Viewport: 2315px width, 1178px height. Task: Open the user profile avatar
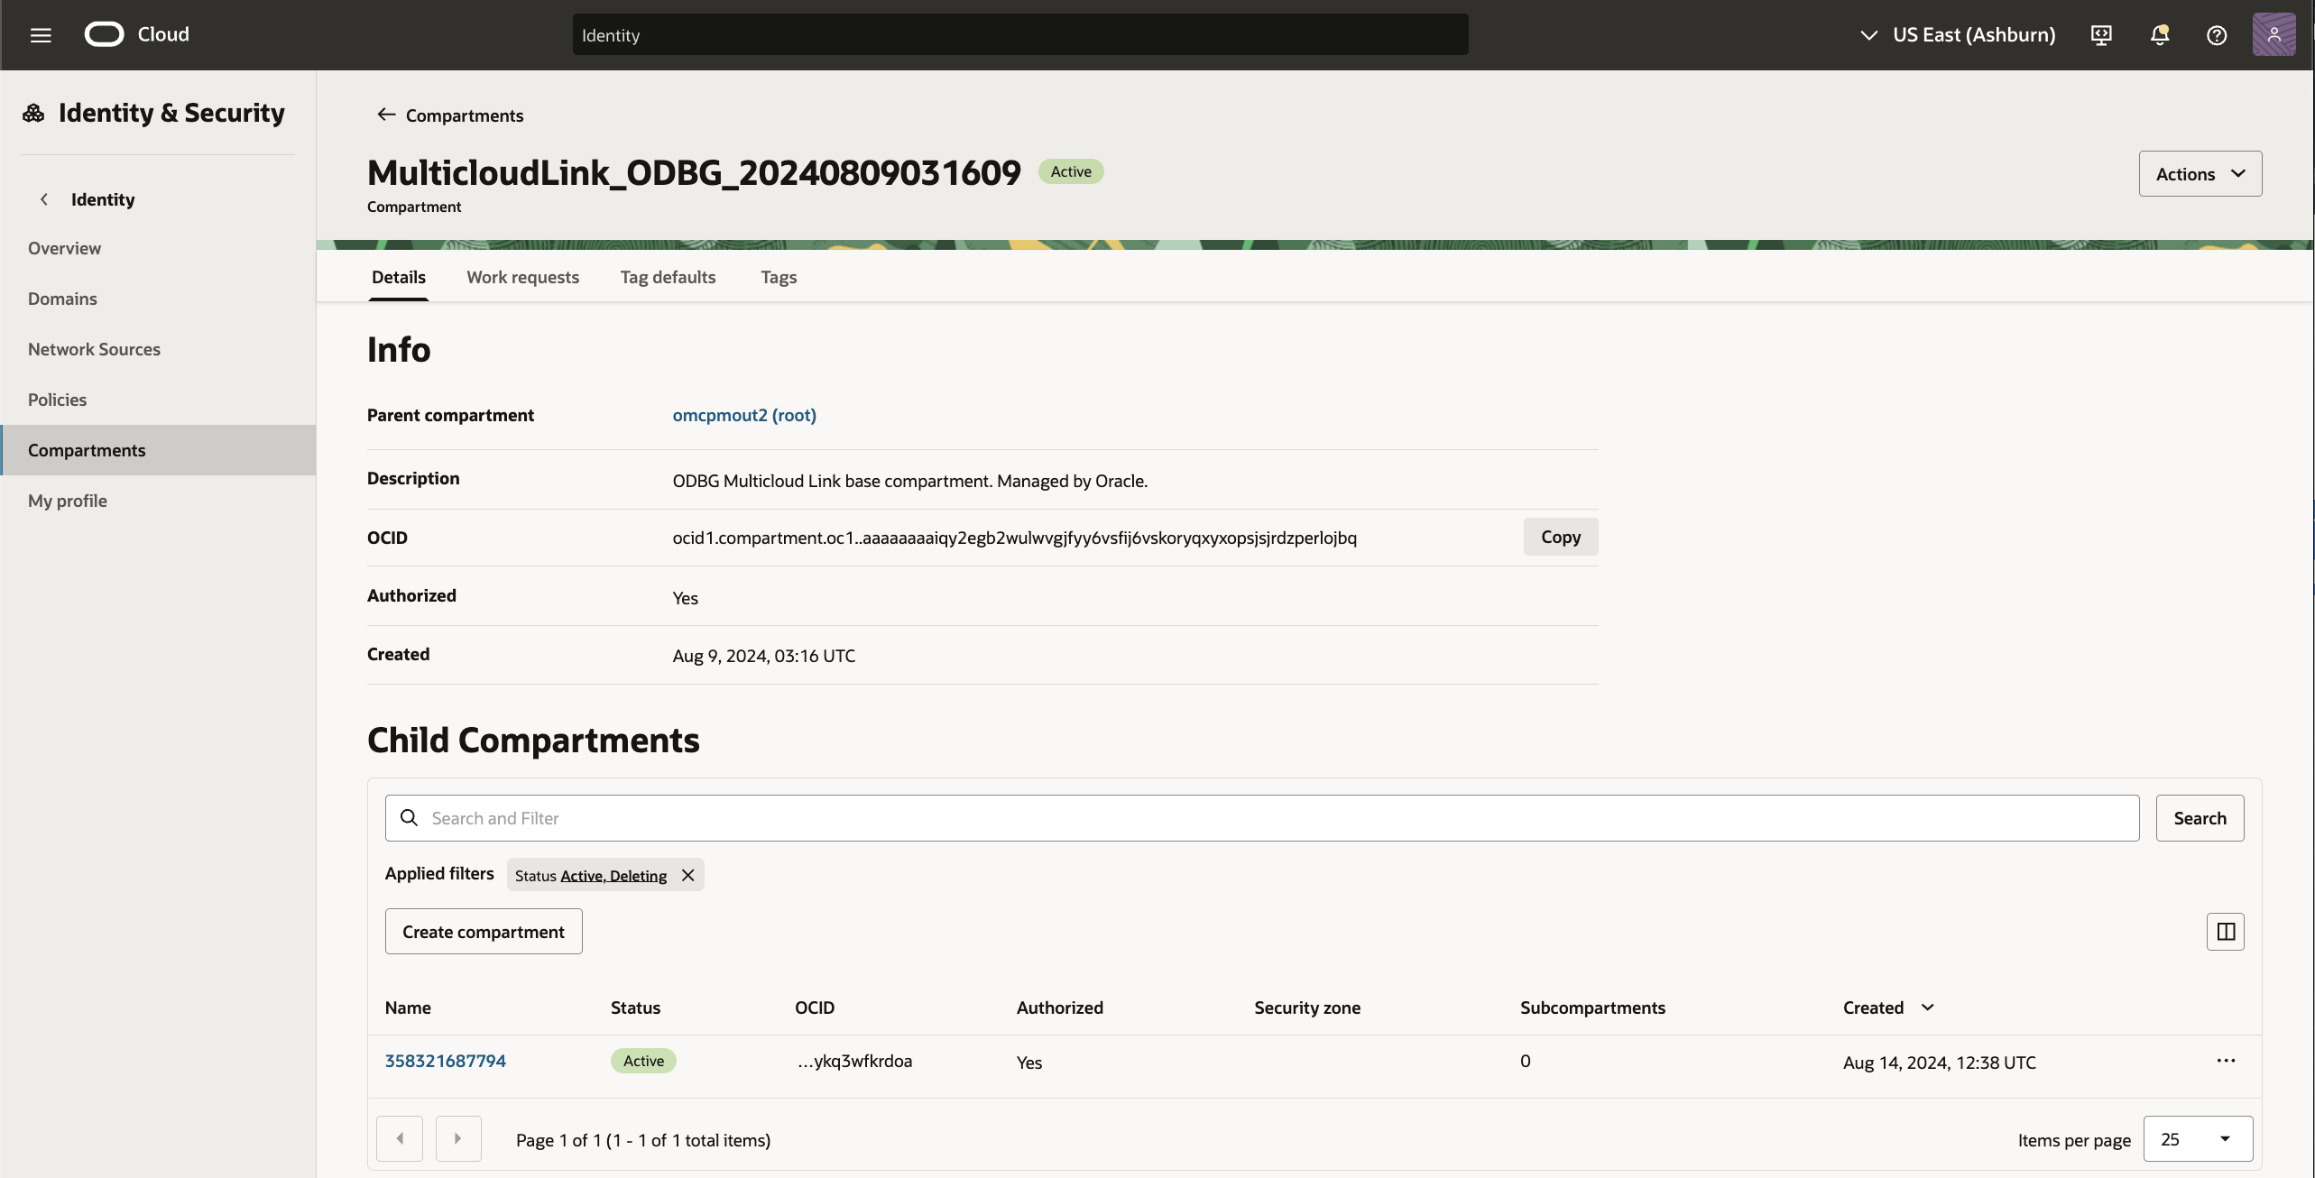2273,35
